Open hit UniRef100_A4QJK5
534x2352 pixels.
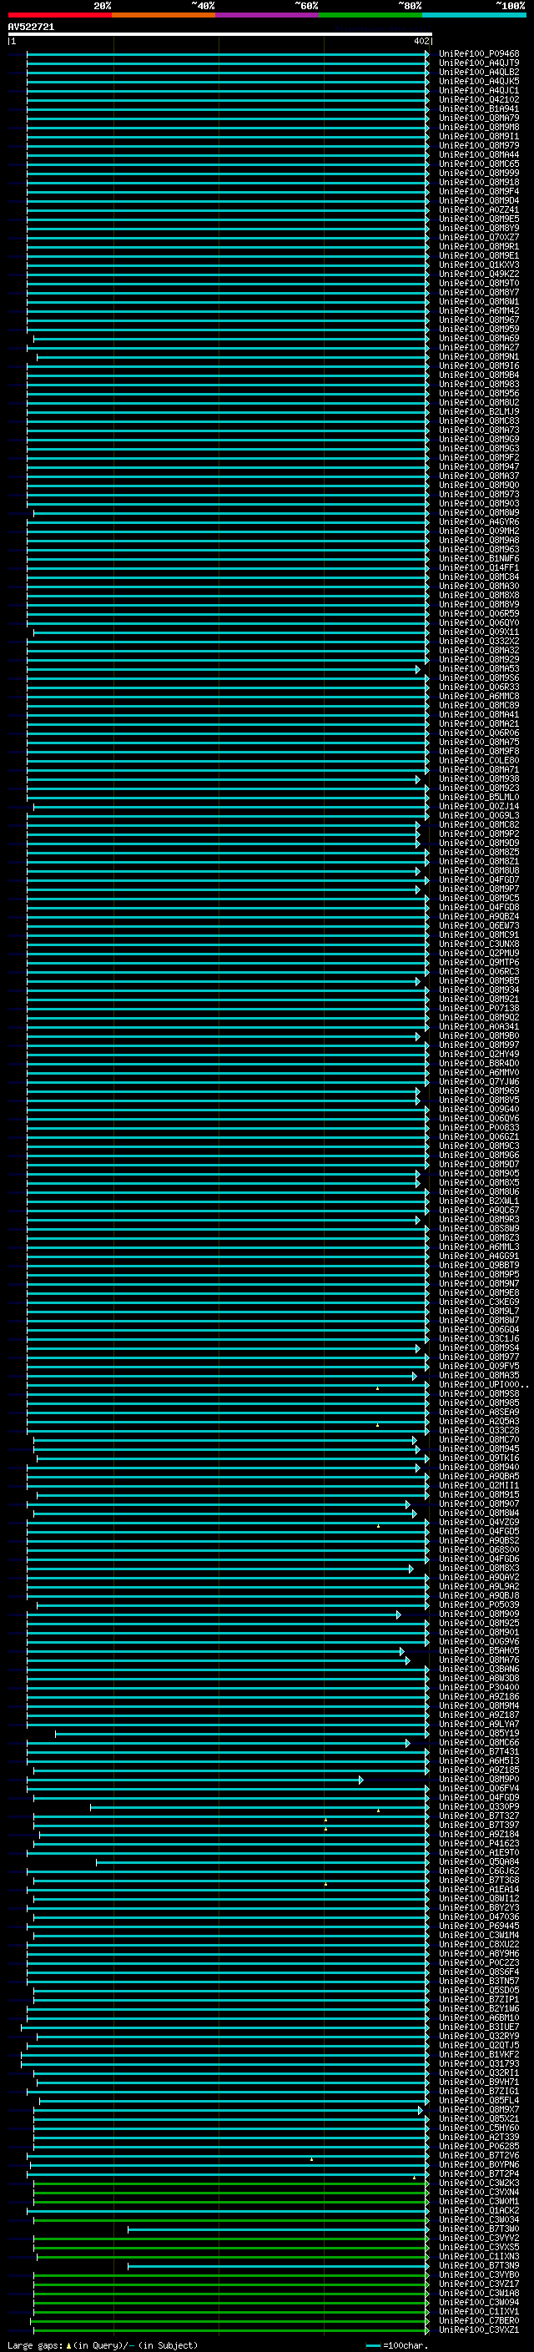pos(479,81)
